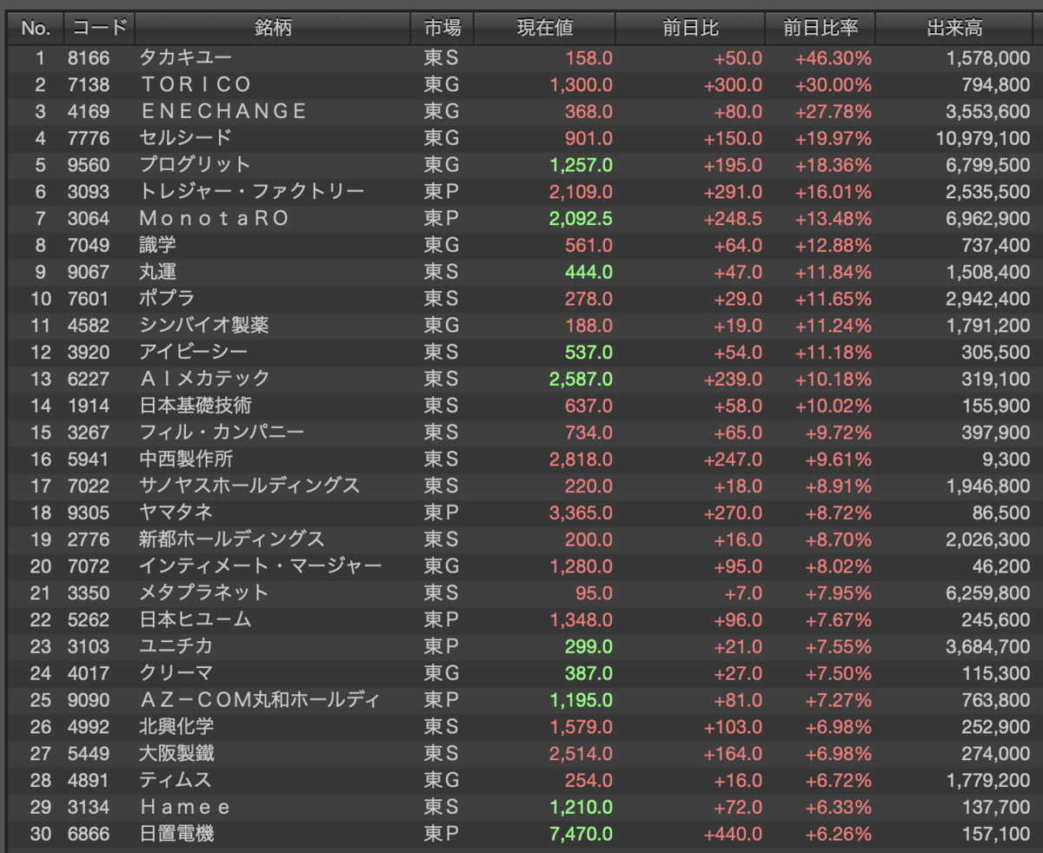This screenshot has height=853, width=1043.
Task: Select the ＡＩメカテック stock name
Action: [204, 380]
